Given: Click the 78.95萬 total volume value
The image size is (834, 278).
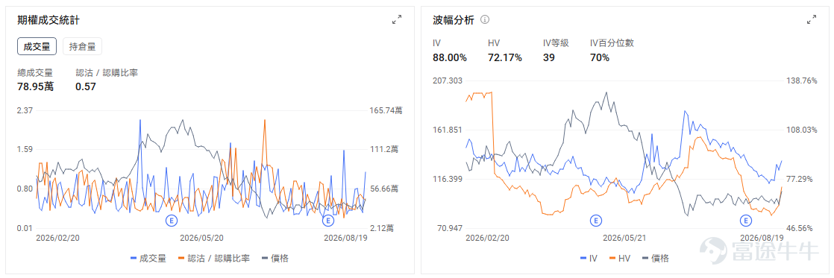Looking at the screenshot, I should [x=35, y=86].
